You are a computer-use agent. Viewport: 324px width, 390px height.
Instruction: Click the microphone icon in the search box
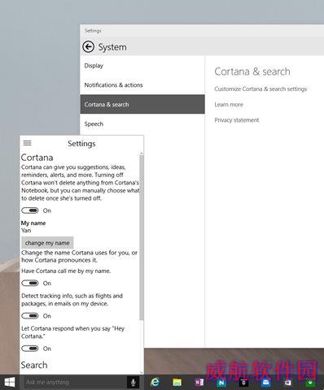pyautogui.click(x=133, y=383)
